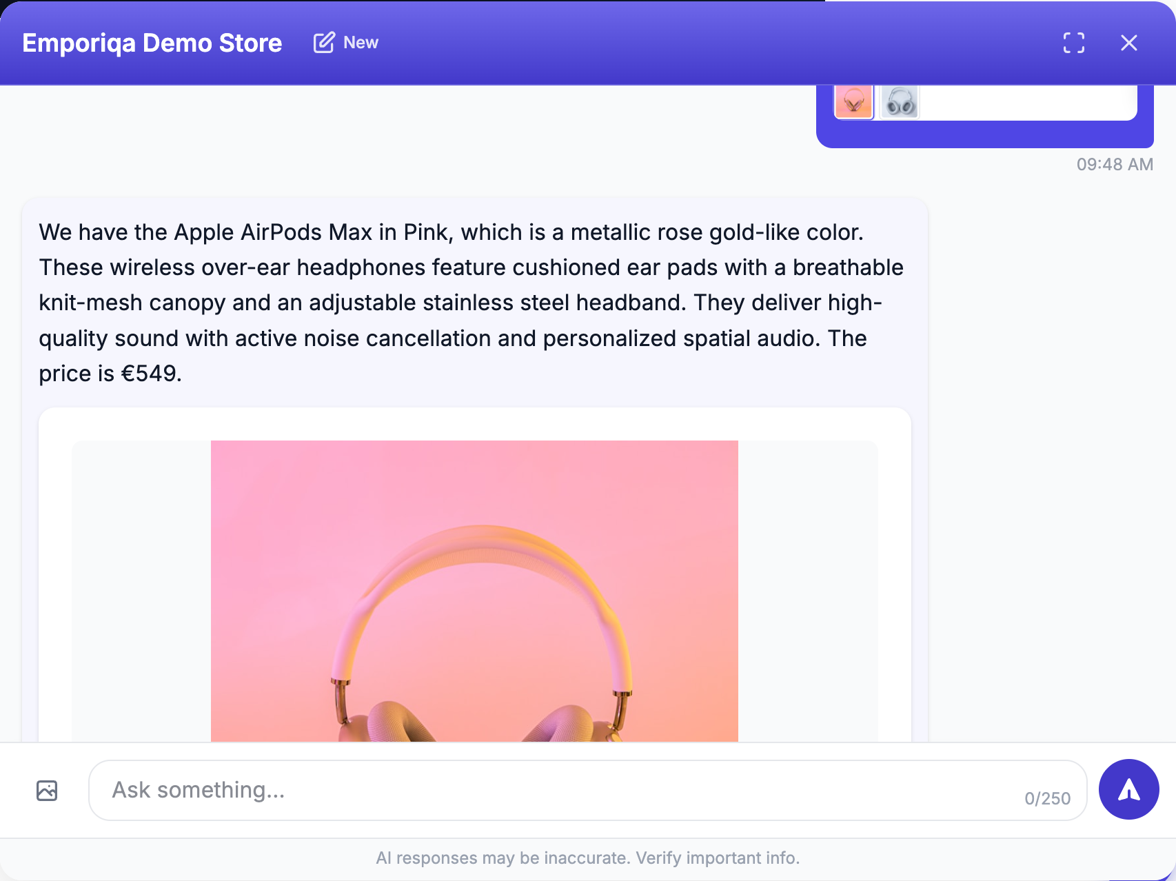Click the 09:48 AM timestamp
The height and width of the screenshot is (881, 1176).
coord(1115,164)
